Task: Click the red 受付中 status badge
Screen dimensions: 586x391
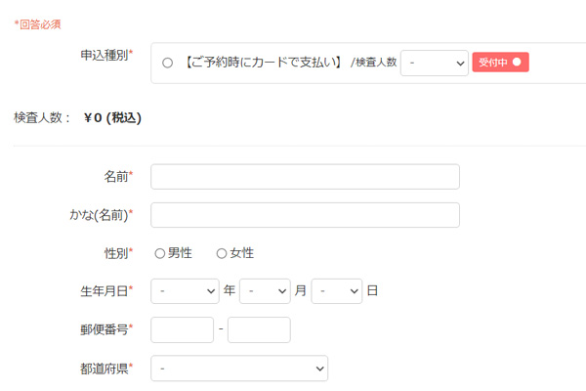Action: coord(500,63)
